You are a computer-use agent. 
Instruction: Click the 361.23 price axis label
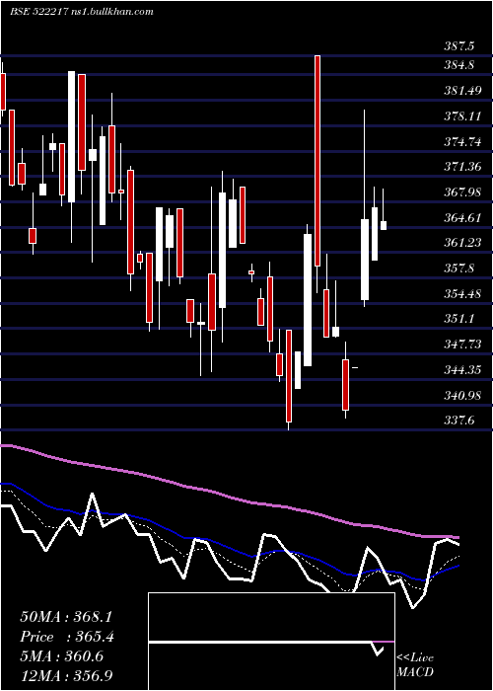point(462,243)
